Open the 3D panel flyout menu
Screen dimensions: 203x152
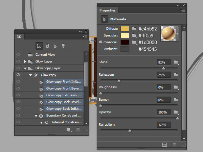(x=85, y=37)
